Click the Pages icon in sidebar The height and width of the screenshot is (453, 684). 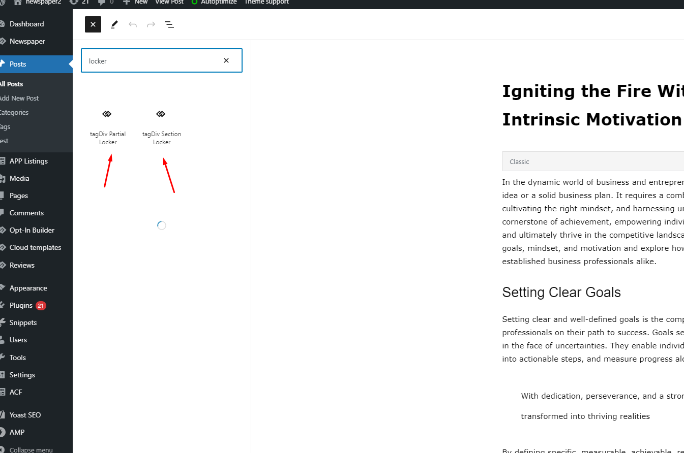(2, 196)
